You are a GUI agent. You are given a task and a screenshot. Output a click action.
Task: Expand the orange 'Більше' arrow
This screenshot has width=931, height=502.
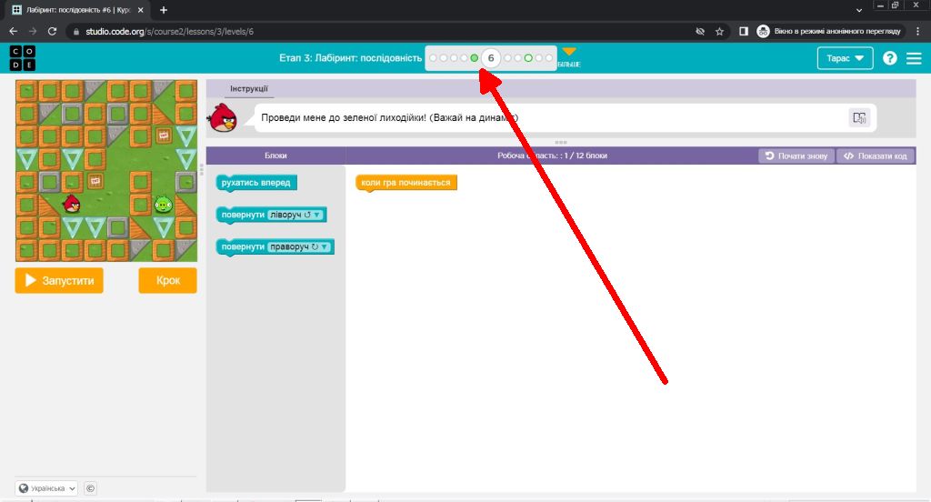coord(569,52)
